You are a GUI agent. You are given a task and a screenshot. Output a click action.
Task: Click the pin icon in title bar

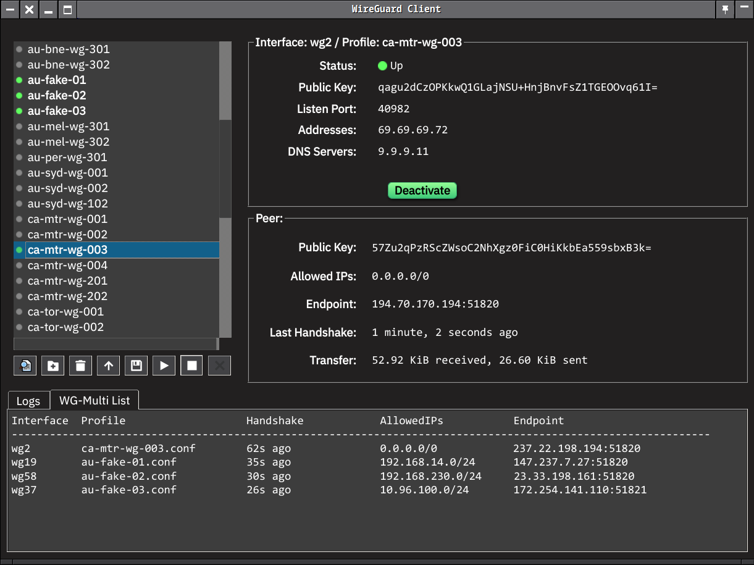[x=726, y=9]
